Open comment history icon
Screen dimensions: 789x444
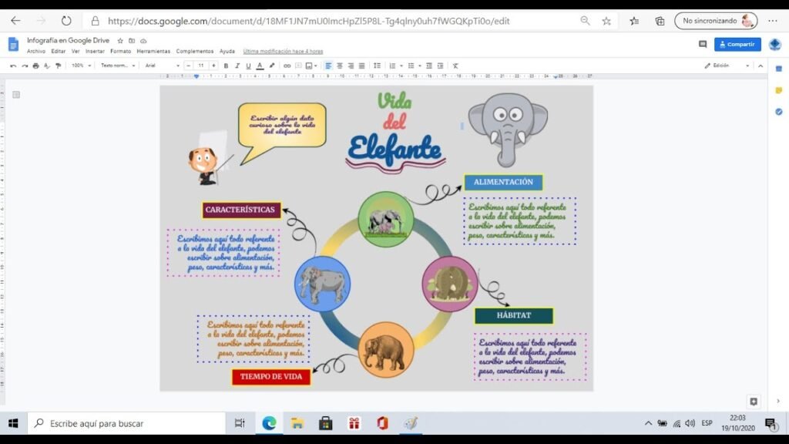pyautogui.click(x=703, y=45)
